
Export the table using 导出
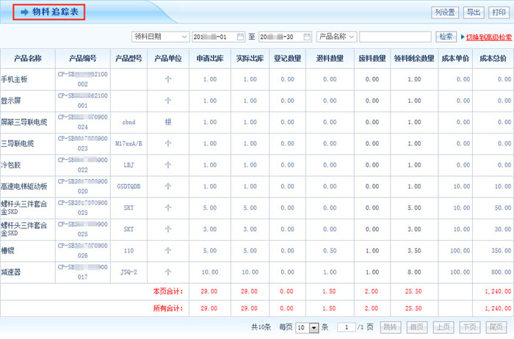click(474, 12)
